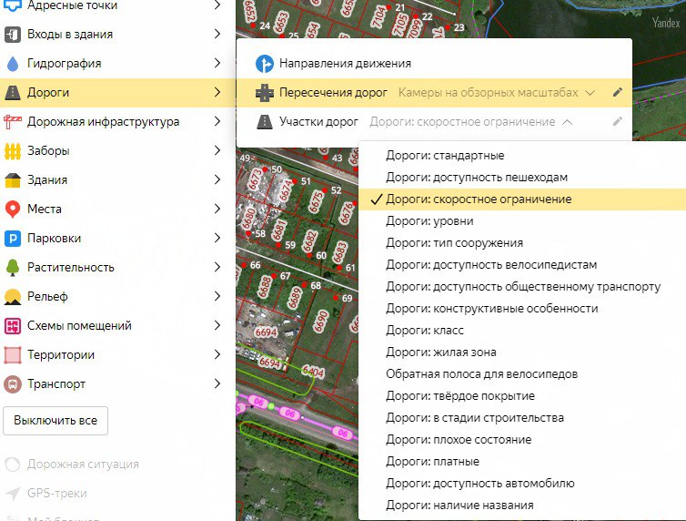This screenshot has height=521, width=686.
Task: Select checked Дороги: скоростное ограничение option
Action: point(522,199)
